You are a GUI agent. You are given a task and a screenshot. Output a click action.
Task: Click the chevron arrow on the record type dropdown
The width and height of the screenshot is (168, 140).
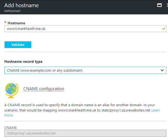162,70
